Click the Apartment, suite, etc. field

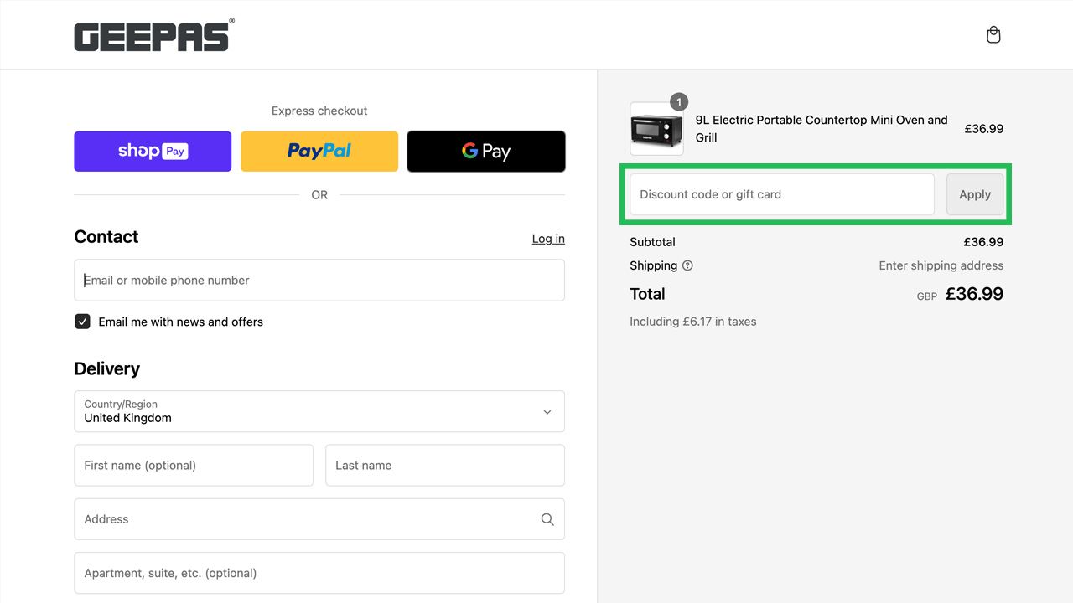pyautogui.click(x=319, y=573)
